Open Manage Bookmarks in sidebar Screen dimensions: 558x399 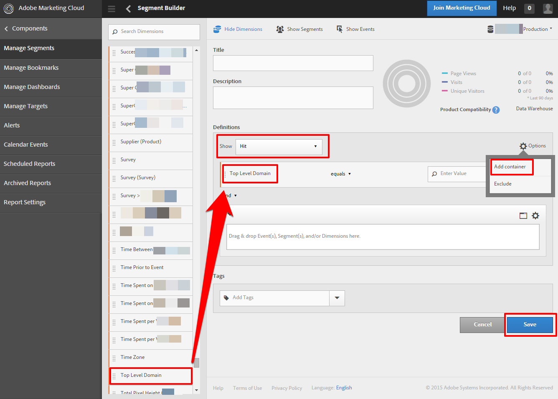[51, 68]
